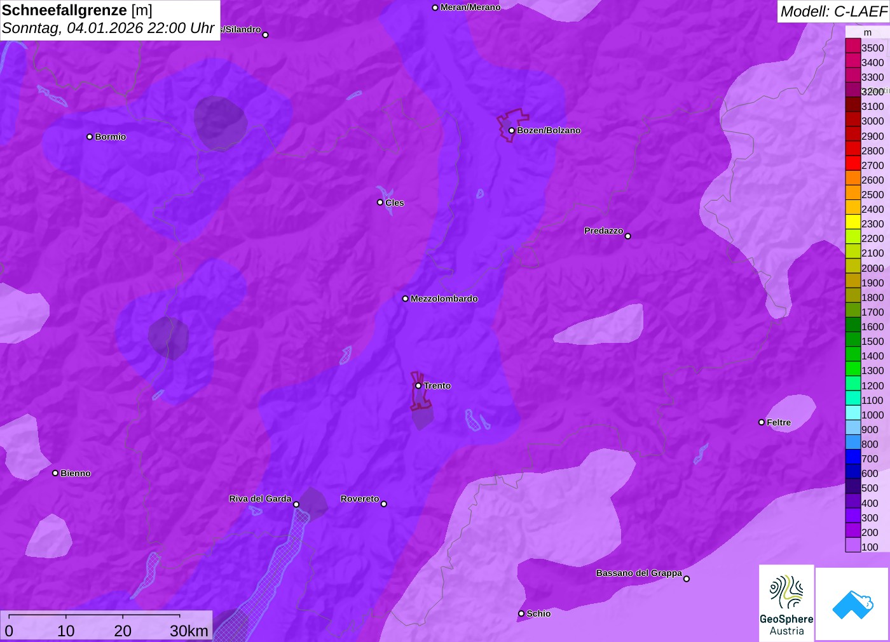Select the 1000 m cyan legend swatch

point(852,413)
